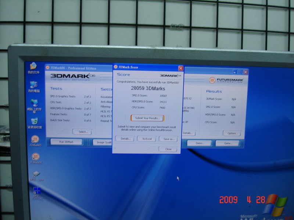This screenshot has height=220, width=294.
Task: Click HDR/SM3.0 Graphics Tests row
Action: pos(71,108)
